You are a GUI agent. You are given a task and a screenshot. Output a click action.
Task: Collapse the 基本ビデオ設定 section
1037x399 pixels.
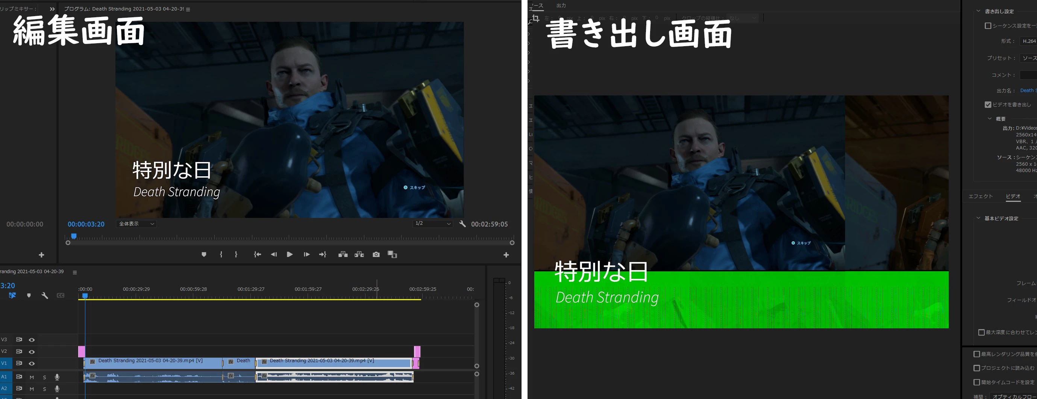point(979,218)
